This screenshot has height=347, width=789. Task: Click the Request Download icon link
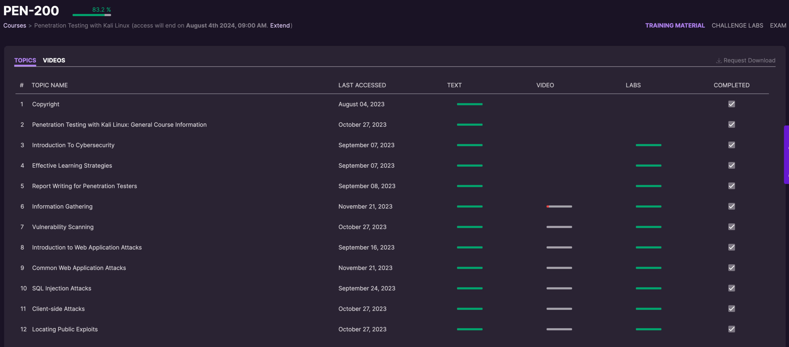[745, 61]
